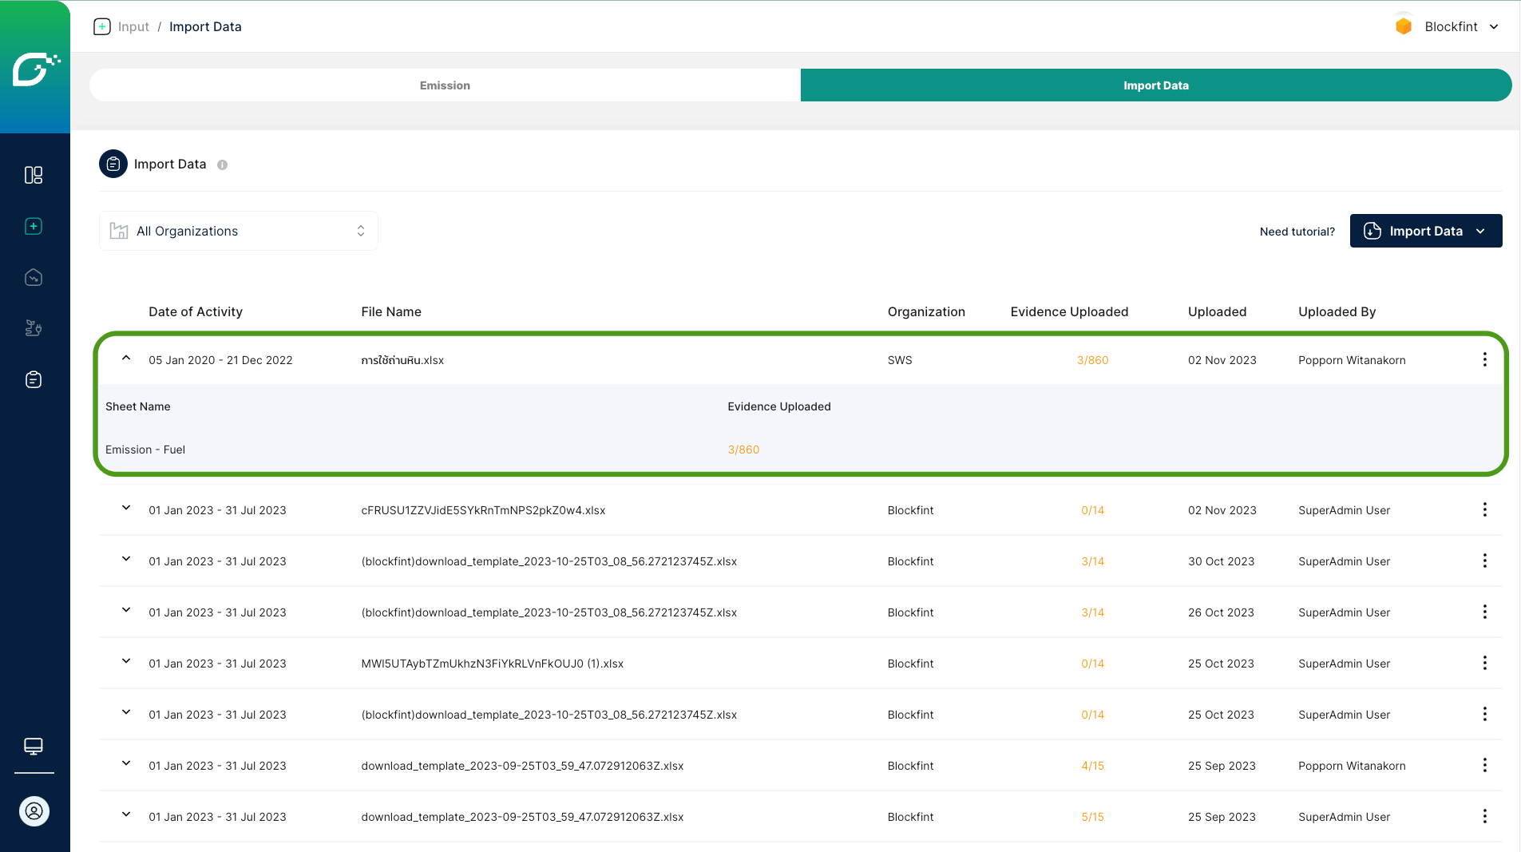
Task: Switch to the Emission tab
Action: pos(445,85)
